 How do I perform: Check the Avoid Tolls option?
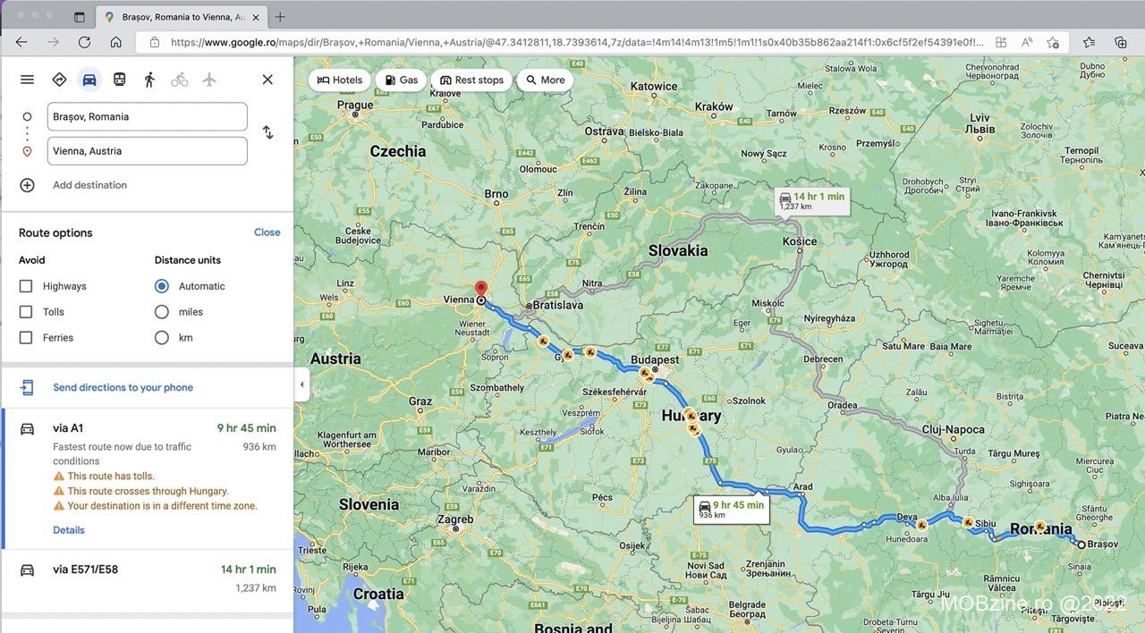pos(25,311)
